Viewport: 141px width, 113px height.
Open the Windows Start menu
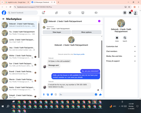3,106
